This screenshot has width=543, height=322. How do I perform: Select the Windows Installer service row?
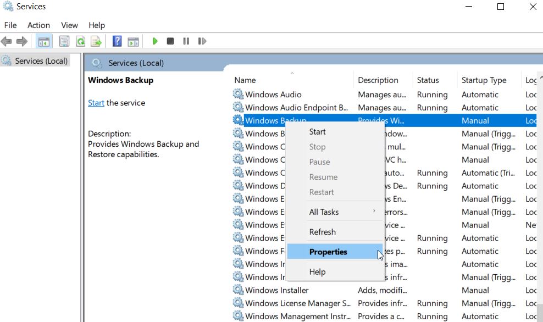tap(384, 290)
